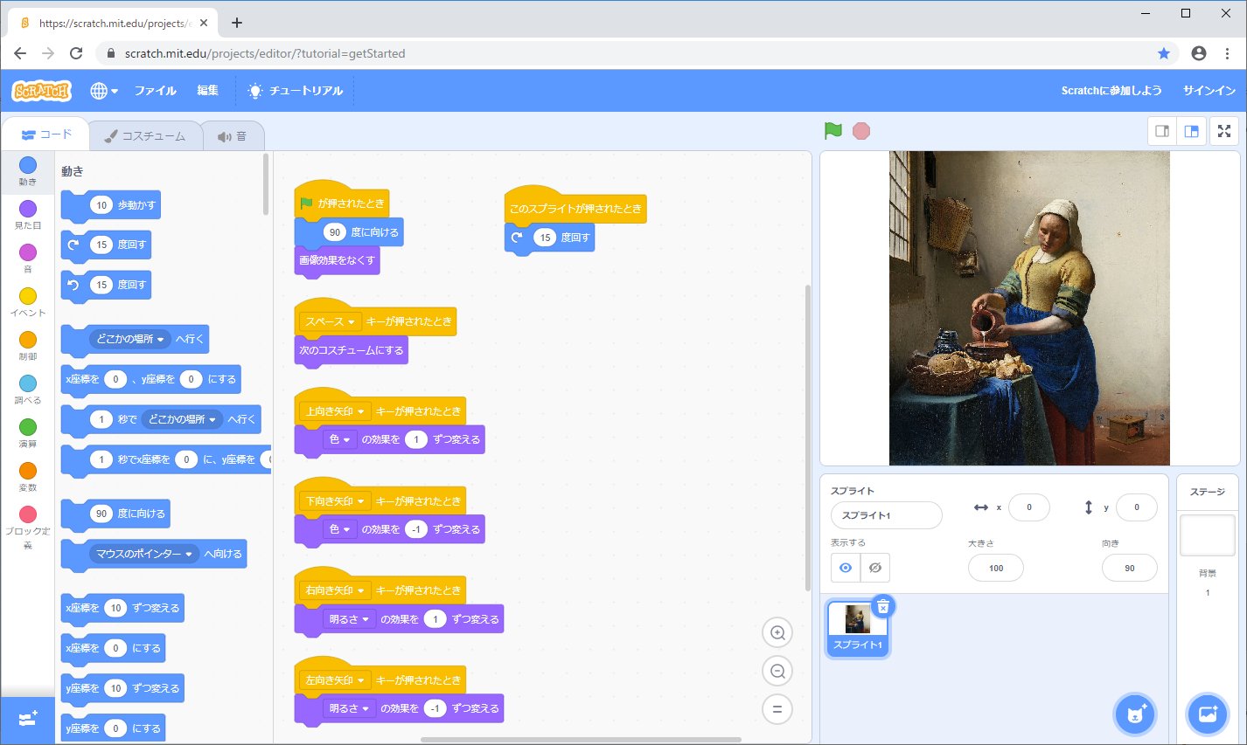Zoom in on the code workspace
Image resolution: width=1247 pixels, height=745 pixels.
pos(777,632)
